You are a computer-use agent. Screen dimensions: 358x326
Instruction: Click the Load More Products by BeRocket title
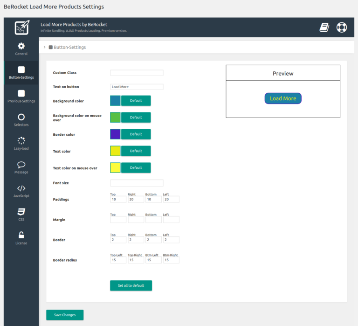pyautogui.click(x=74, y=25)
